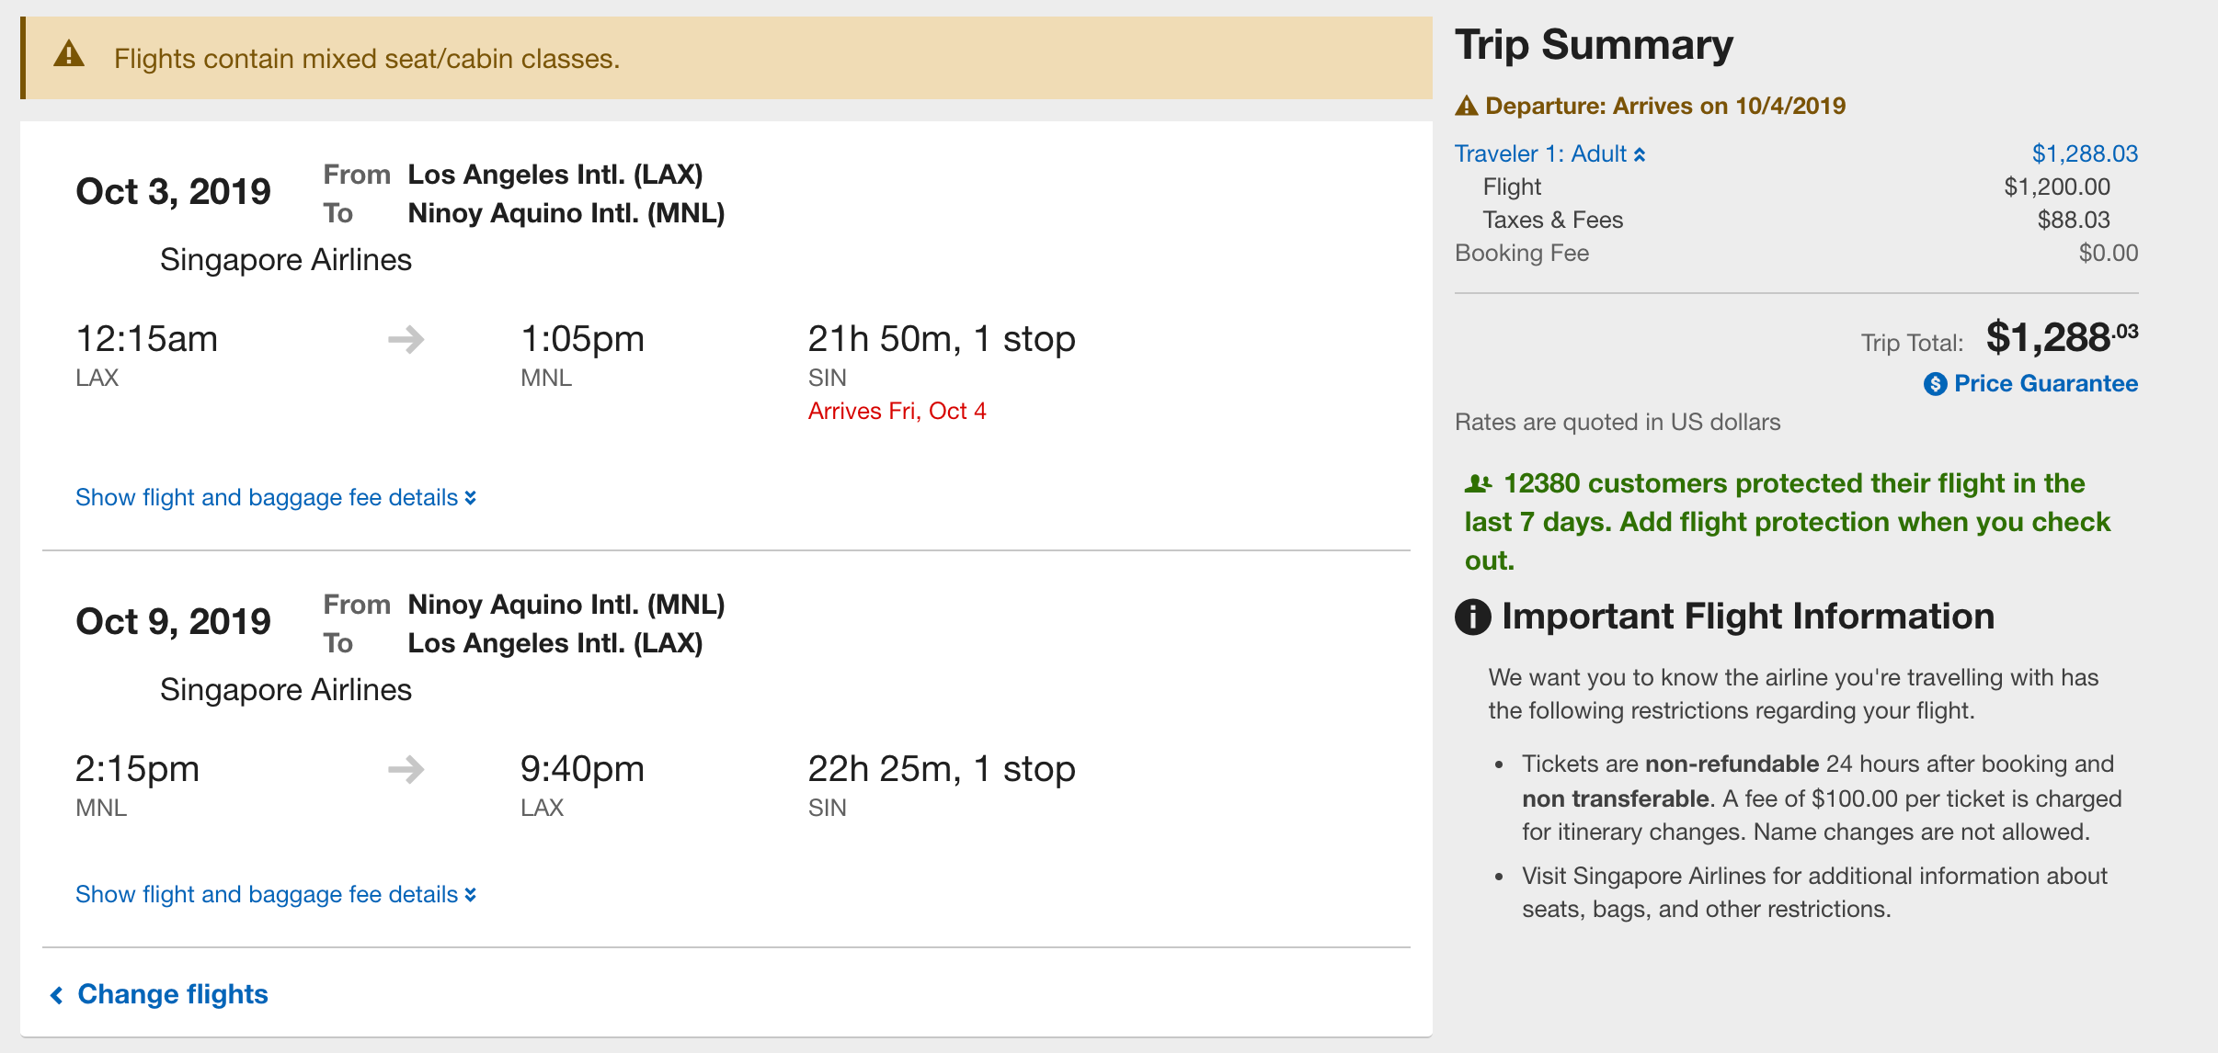
Task: Click the Oct 3, 2019 departure date
Action: point(173,192)
